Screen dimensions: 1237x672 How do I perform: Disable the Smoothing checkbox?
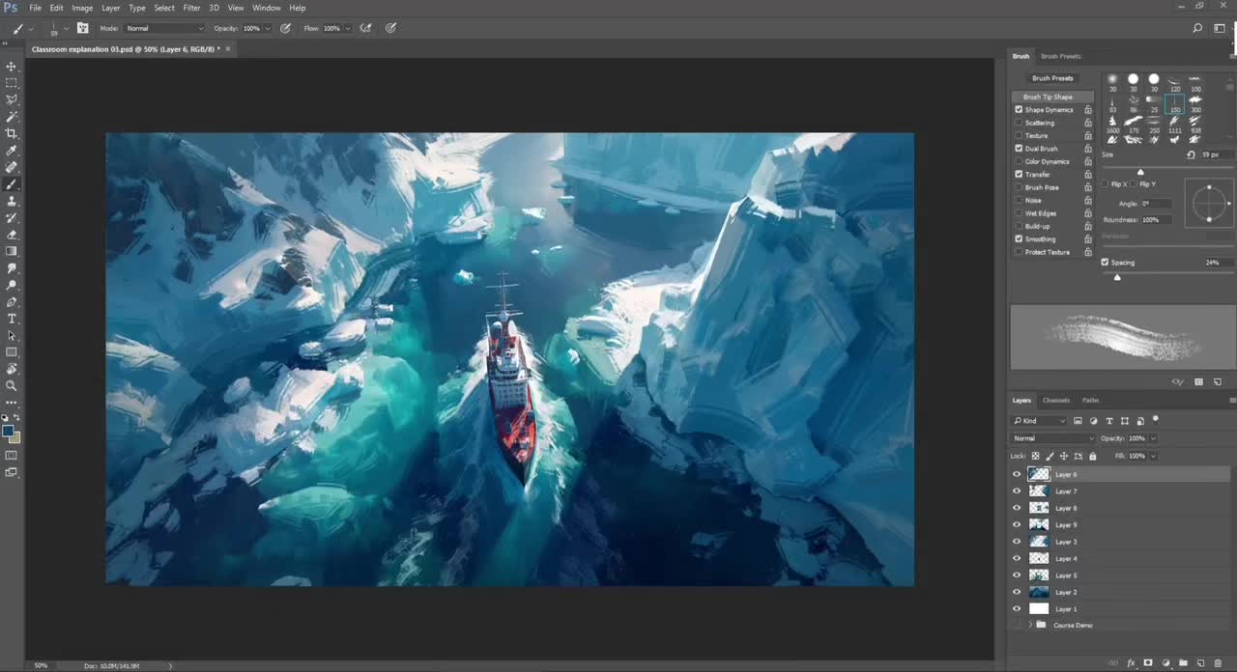click(1019, 238)
